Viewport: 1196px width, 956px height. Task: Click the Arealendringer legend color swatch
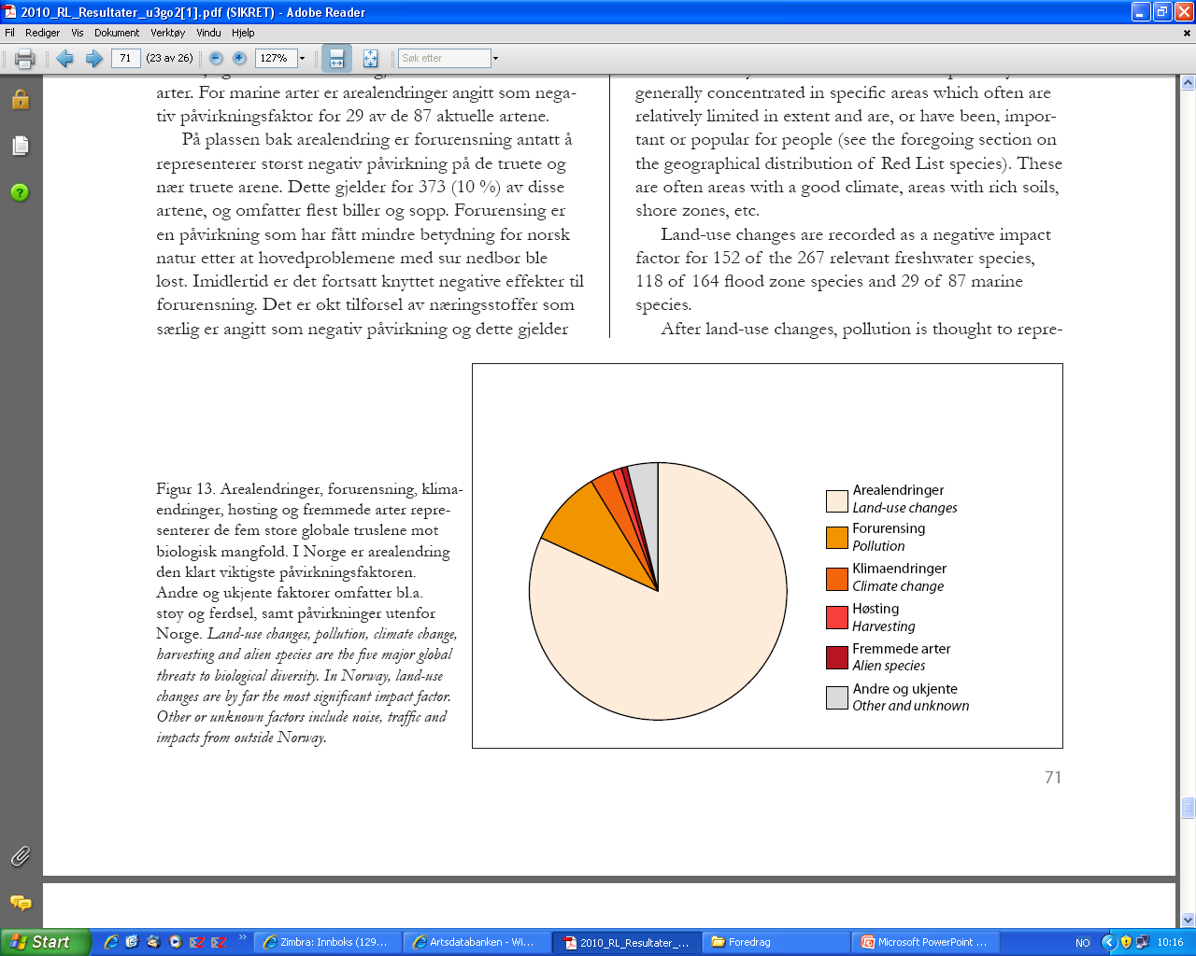tap(836, 500)
